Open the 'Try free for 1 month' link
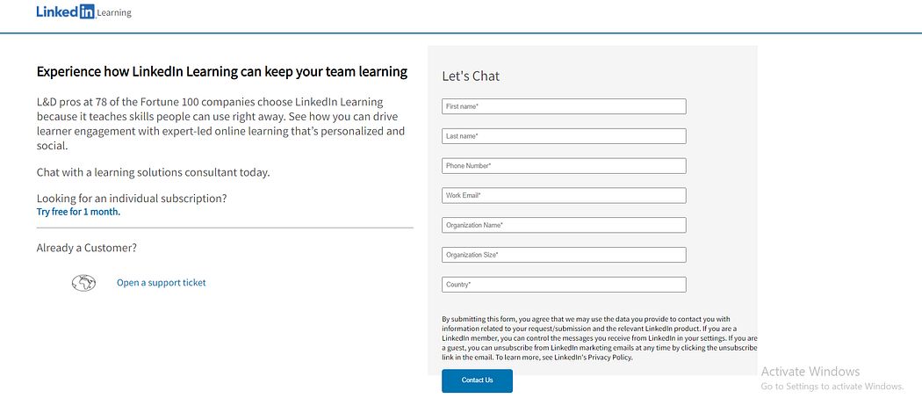 (x=78, y=212)
